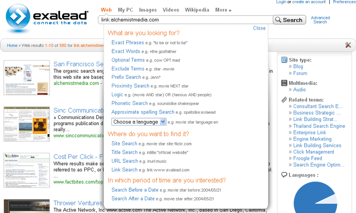This screenshot has height=213, width=356.
Task: Switch to the Wikipedia tab
Action: pos(197,10)
